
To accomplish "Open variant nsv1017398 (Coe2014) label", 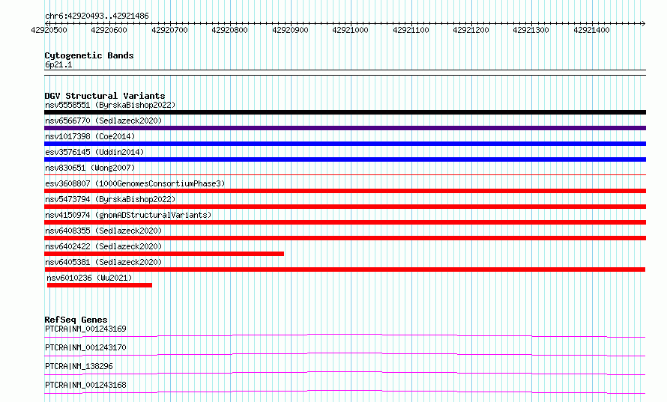I will click(x=90, y=136).
